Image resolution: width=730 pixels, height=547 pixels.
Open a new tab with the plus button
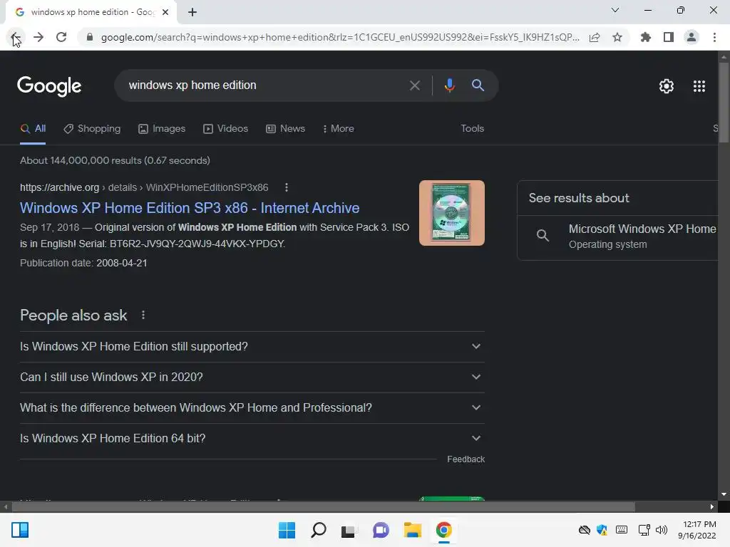point(192,12)
